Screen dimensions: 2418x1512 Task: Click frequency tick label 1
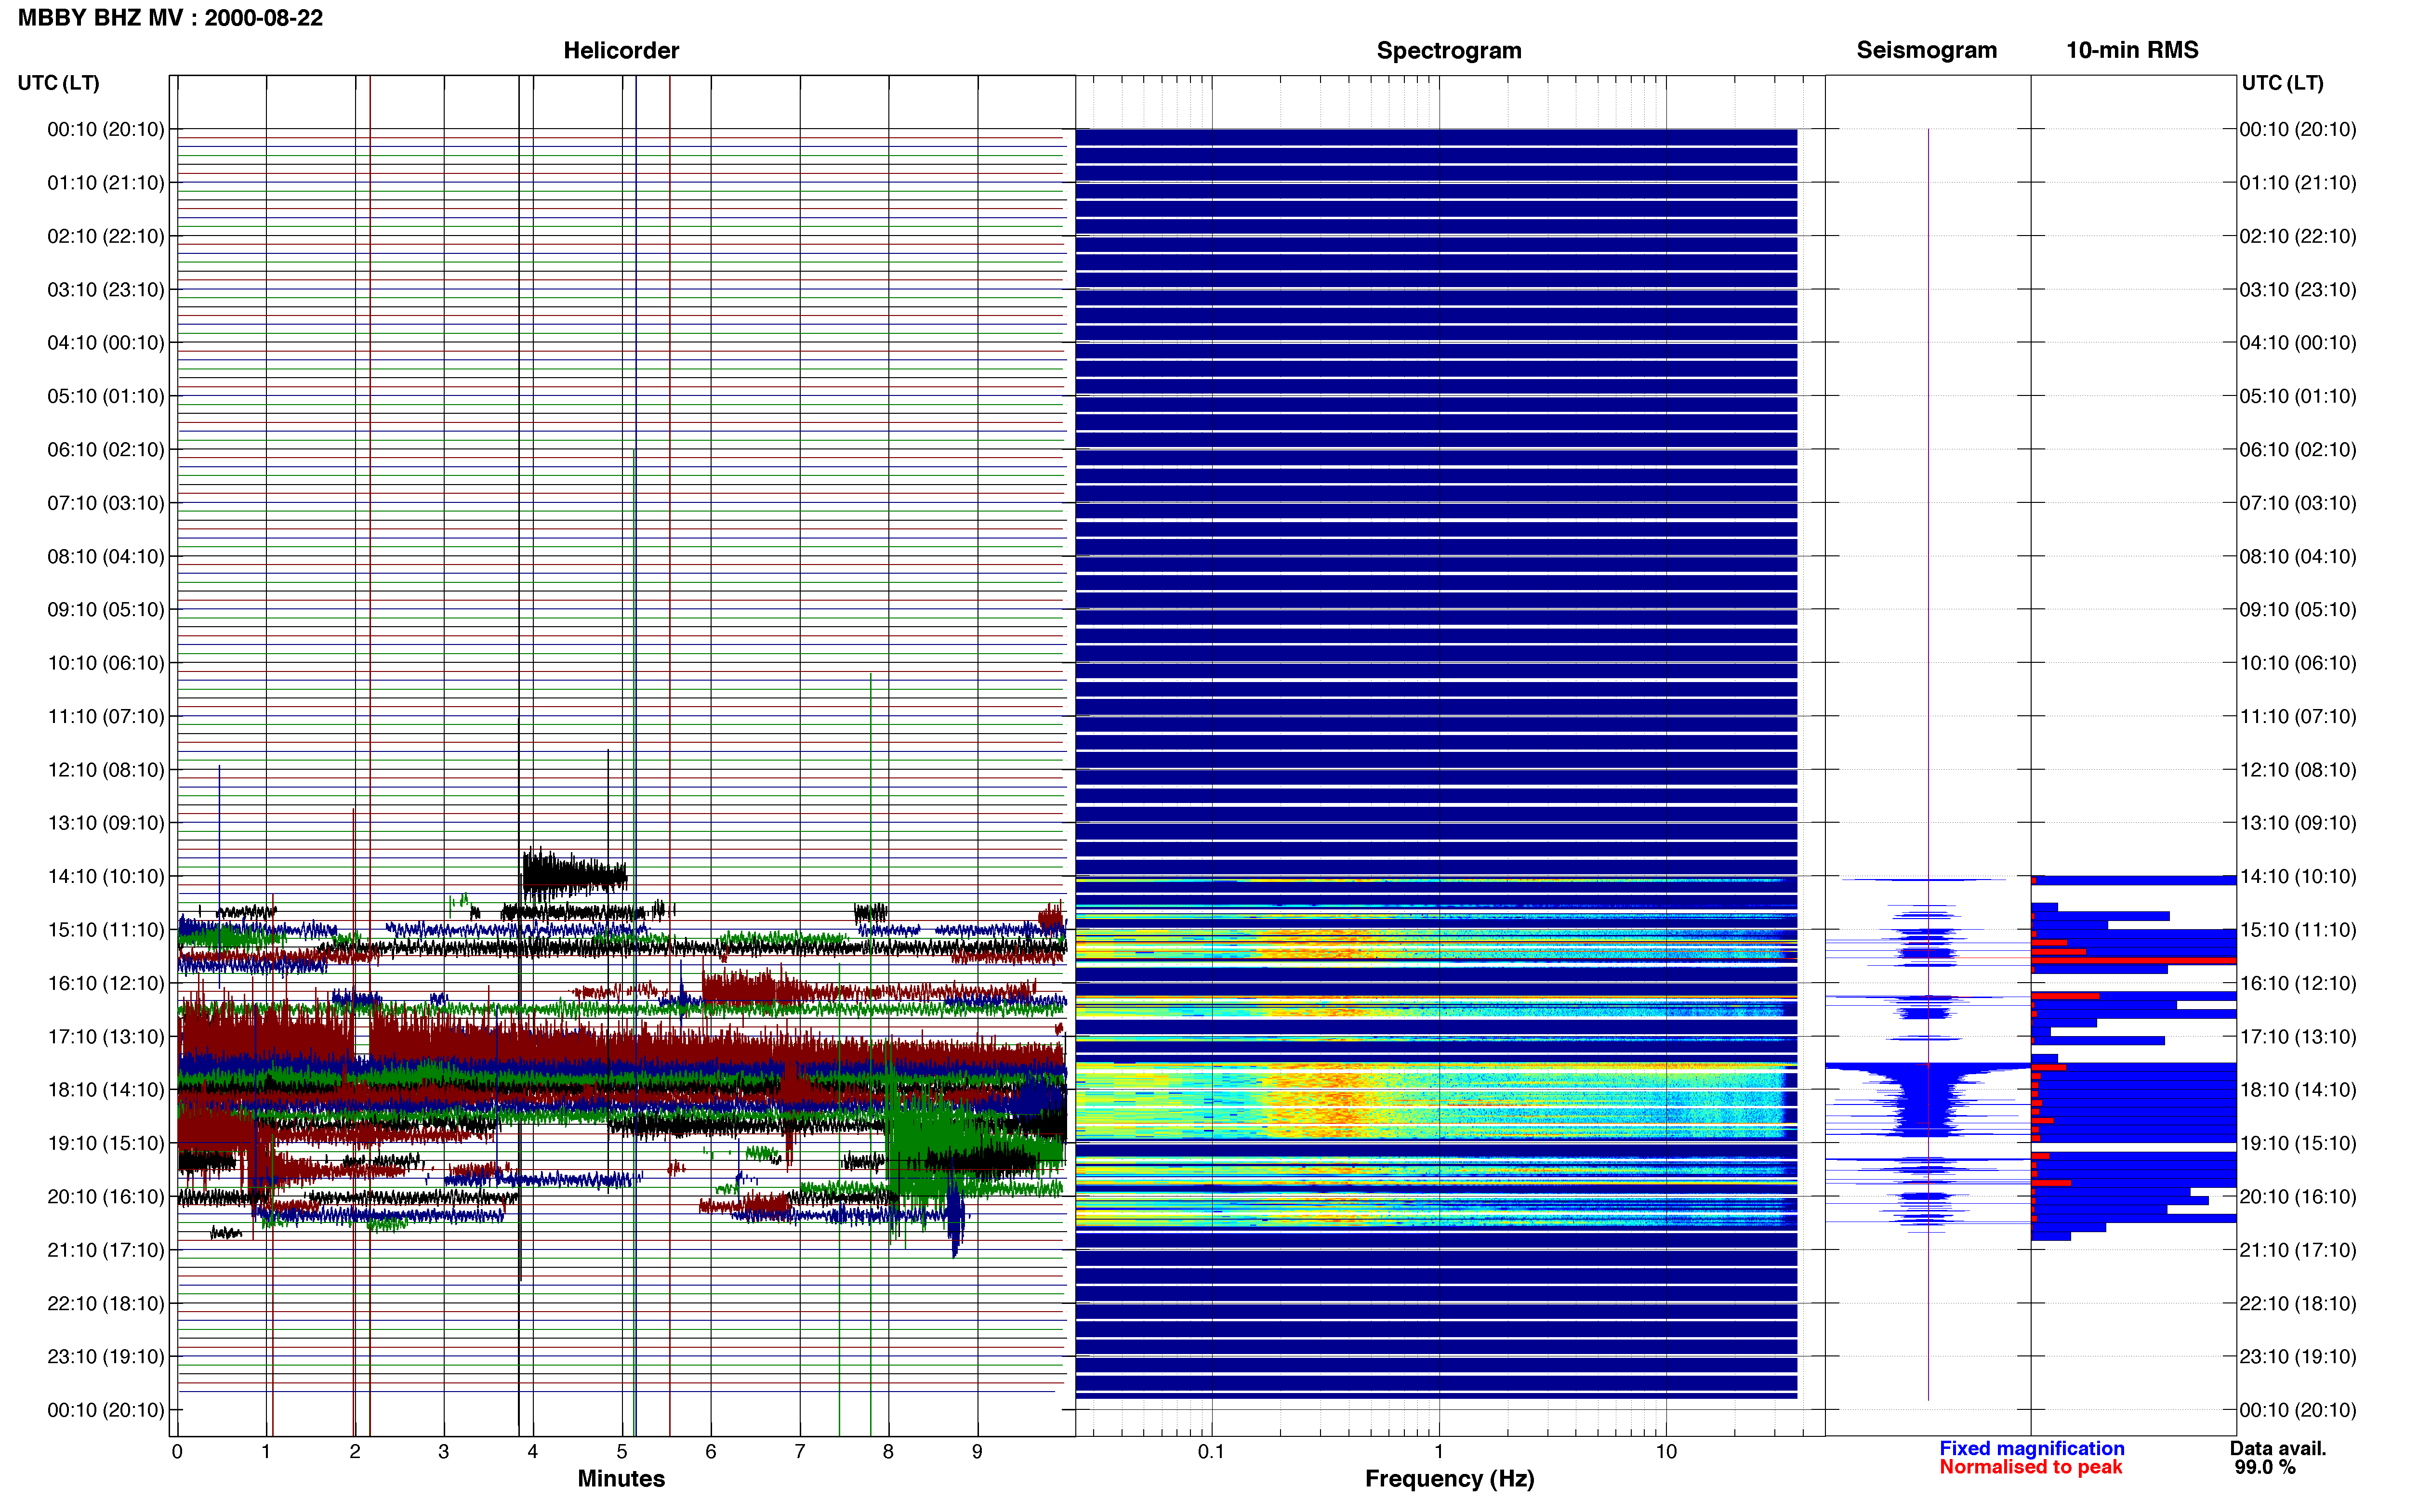[x=1439, y=1452]
